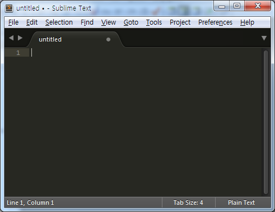Open the tab list dropdown arrow

264,38
